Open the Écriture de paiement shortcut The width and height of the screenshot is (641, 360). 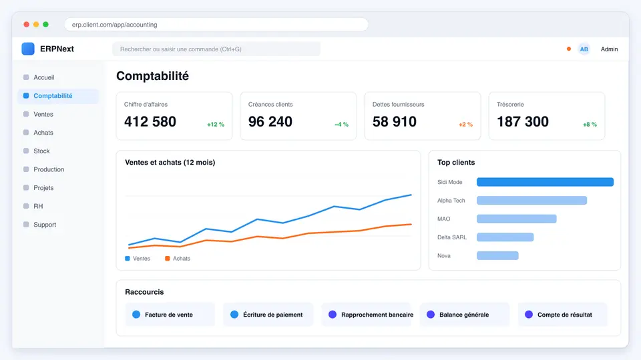tap(268, 314)
